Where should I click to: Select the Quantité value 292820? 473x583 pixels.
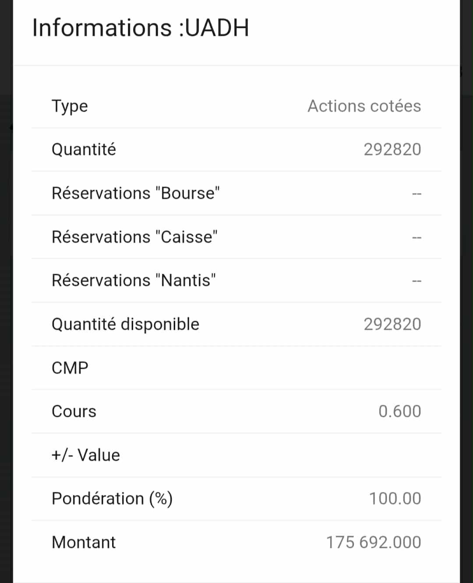click(392, 149)
